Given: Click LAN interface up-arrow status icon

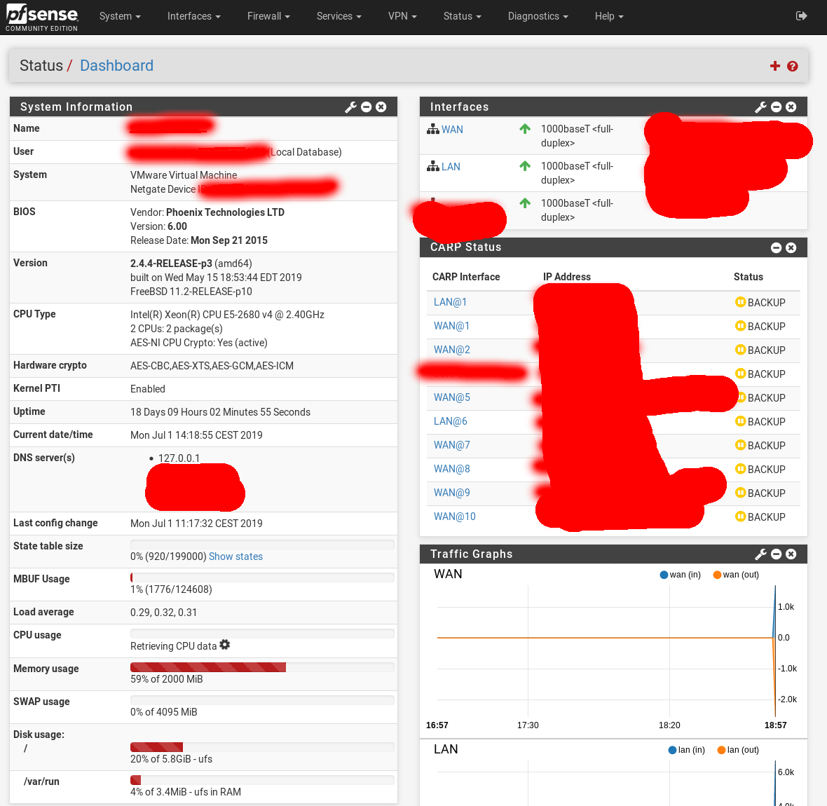Looking at the screenshot, I should [x=525, y=165].
